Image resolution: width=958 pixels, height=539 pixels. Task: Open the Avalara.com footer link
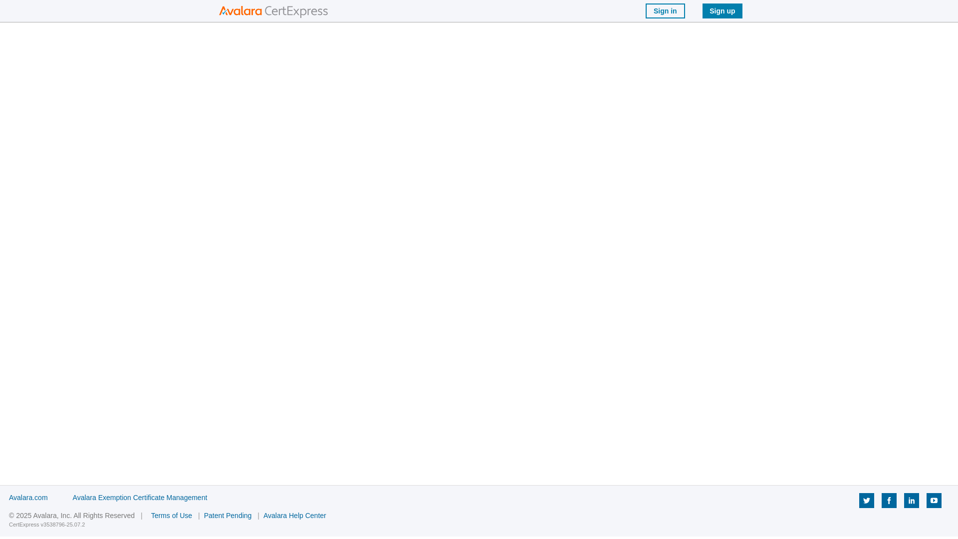click(28, 498)
